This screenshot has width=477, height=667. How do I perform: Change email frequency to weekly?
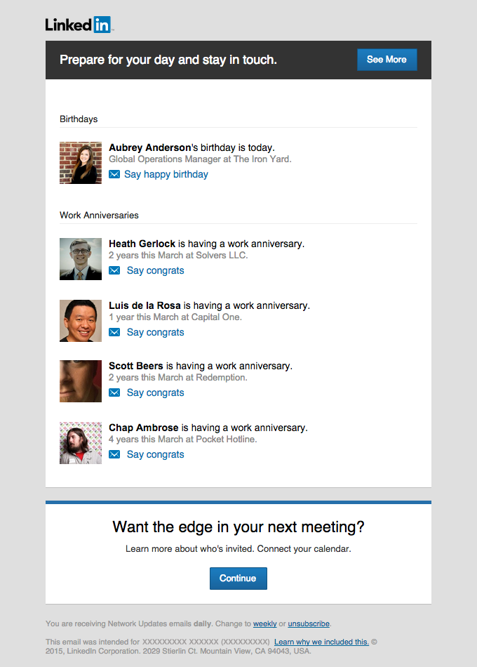264,623
